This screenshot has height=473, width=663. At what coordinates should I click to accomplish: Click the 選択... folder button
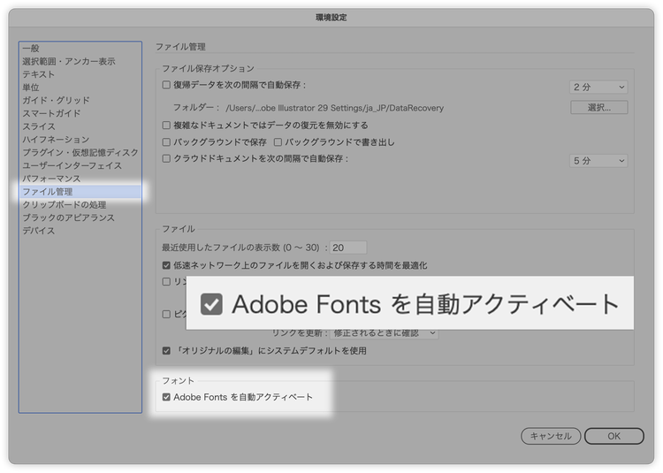coord(598,107)
